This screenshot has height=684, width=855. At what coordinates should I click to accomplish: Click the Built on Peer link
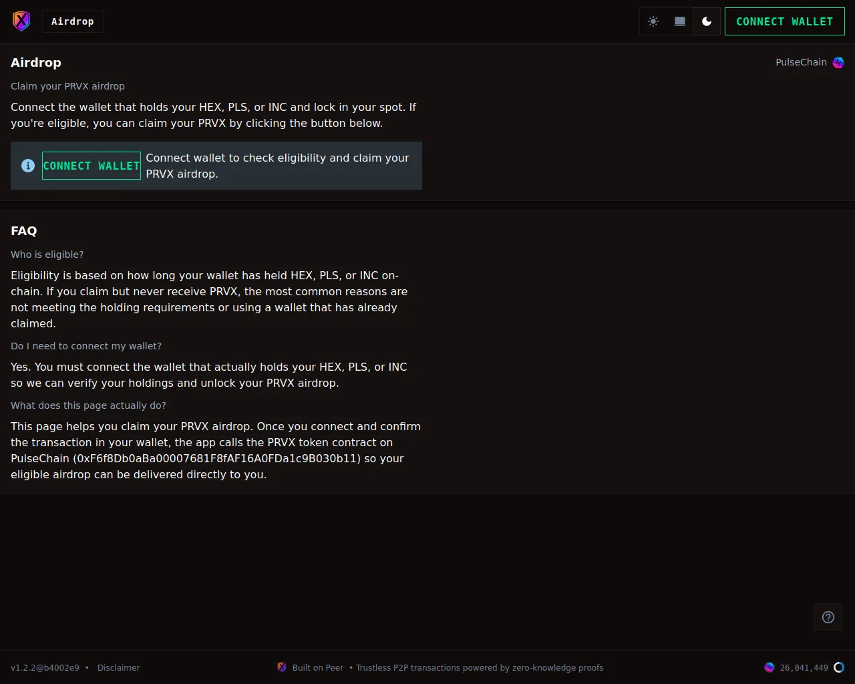317,667
